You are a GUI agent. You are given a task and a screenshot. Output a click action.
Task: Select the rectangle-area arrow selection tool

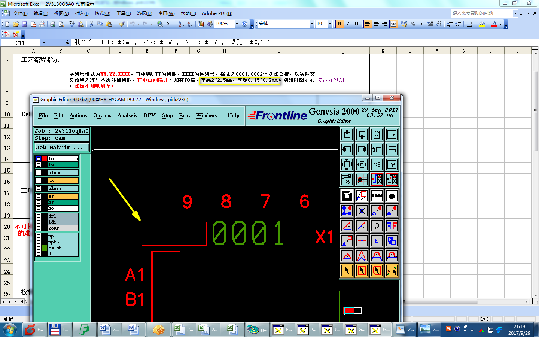(362, 271)
